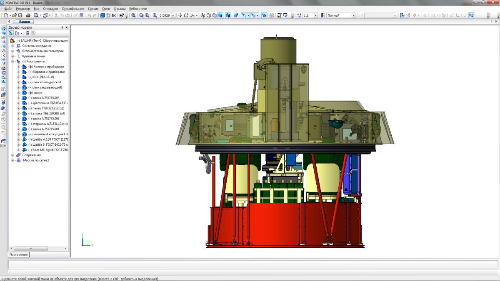Click the context help arrow icon

click(122, 15)
